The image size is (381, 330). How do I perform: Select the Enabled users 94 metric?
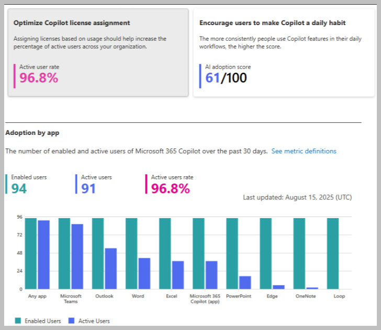19,188
